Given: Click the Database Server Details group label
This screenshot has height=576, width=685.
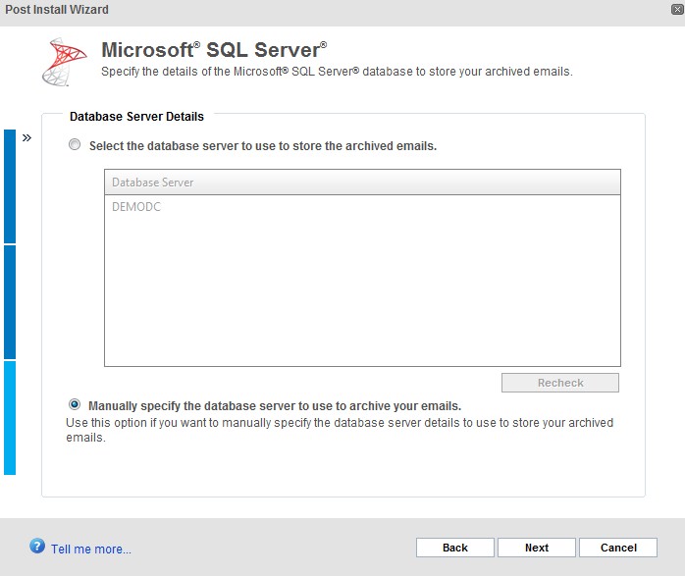Looking at the screenshot, I should 136,117.
